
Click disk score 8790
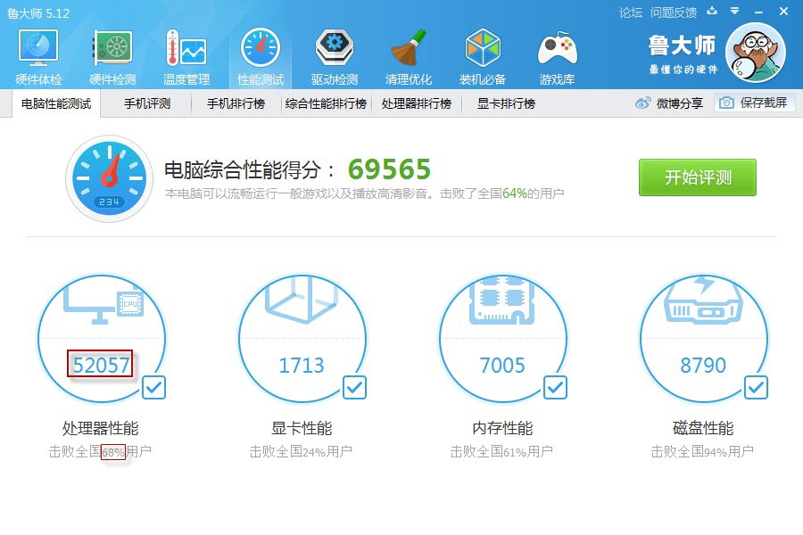[x=703, y=365]
